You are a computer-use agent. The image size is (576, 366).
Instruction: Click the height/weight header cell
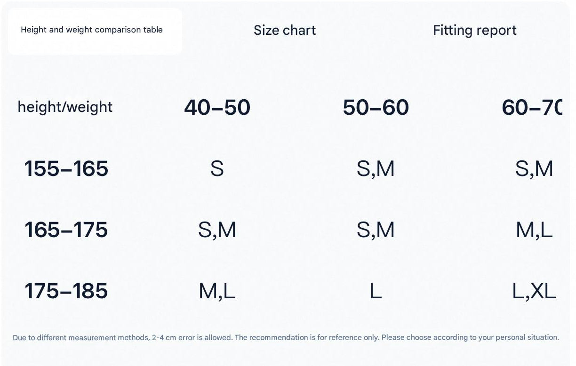point(65,107)
